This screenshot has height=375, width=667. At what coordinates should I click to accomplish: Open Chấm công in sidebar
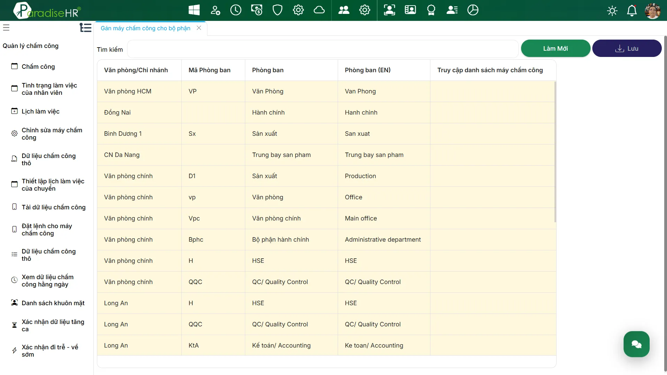pyautogui.click(x=38, y=67)
